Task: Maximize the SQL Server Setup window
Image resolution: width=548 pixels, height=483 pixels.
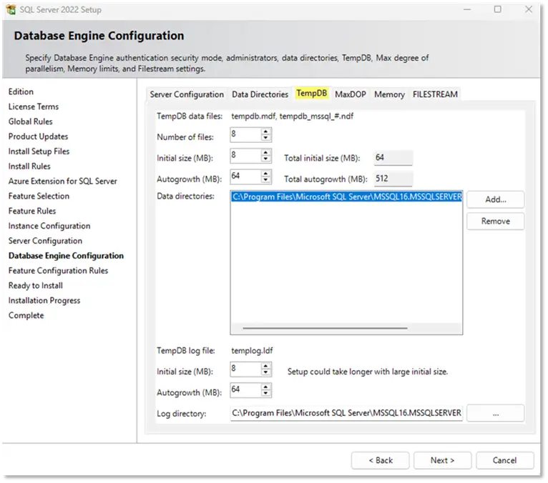Action: pos(498,9)
